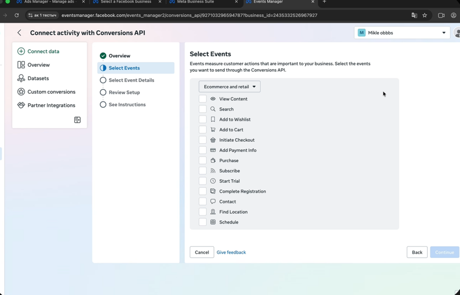
Task: Click the View Content eye icon
Action: tap(213, 99)
